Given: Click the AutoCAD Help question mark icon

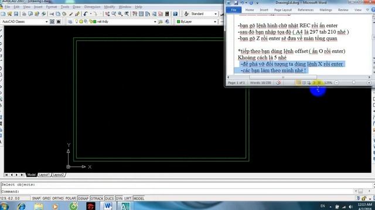Looking at the screenshot, I should 175,14.
